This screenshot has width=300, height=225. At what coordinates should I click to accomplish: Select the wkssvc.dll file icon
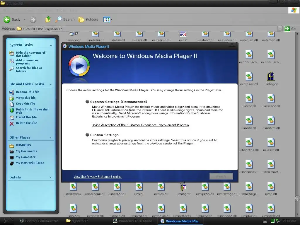point(271,142)
